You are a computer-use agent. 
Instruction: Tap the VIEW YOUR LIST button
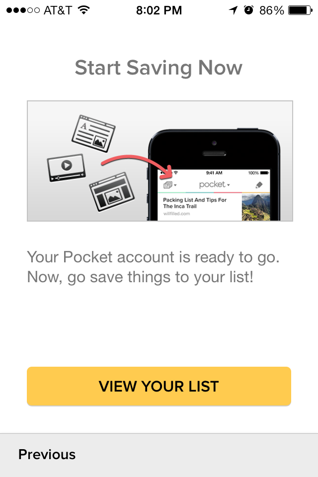(x=159, y=386)
